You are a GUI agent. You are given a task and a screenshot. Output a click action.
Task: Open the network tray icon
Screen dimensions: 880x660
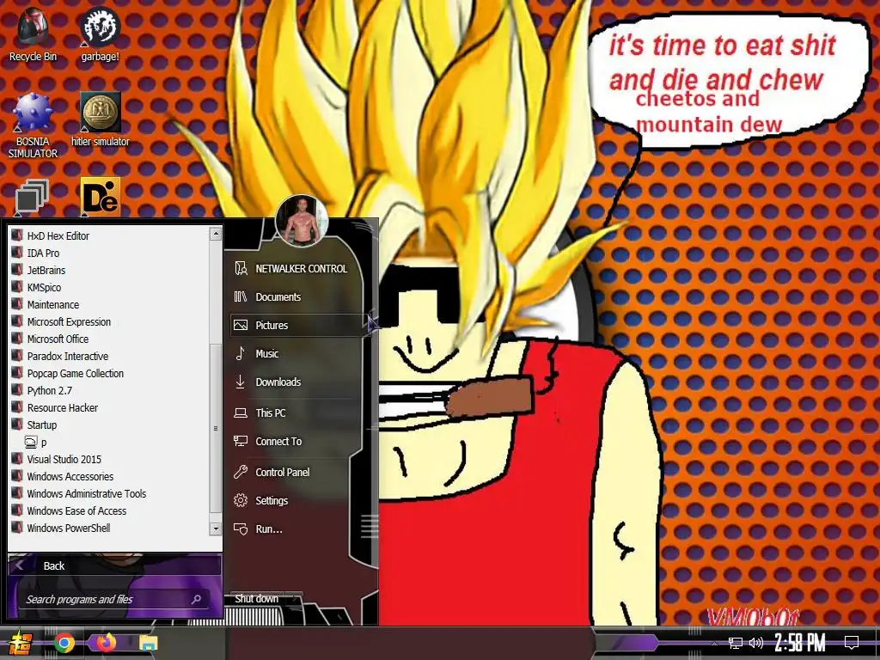[736, 643]
